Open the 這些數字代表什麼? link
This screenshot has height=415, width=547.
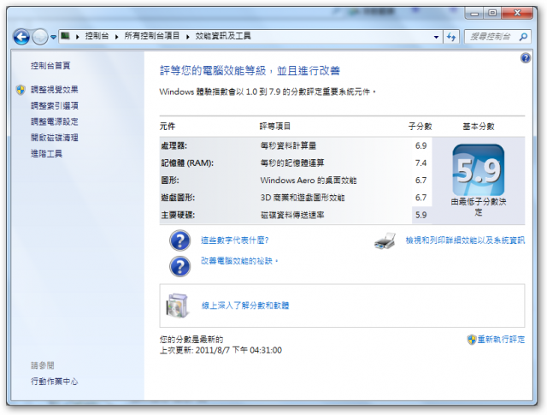click(x=235, y=240)
